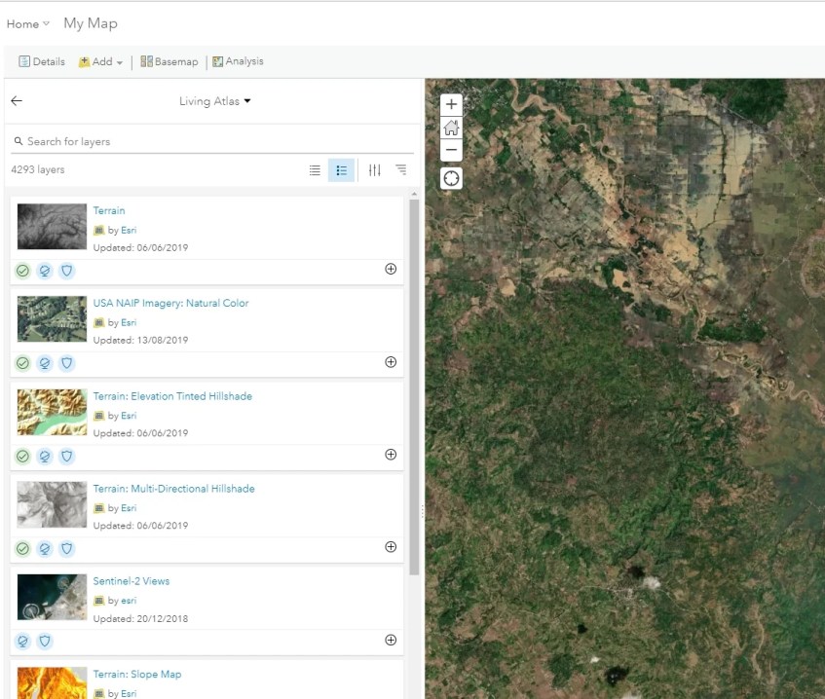Click Multi-Directional Hillshade thumbnail
The width and height of the screenshot is (825, 699).
52,504
